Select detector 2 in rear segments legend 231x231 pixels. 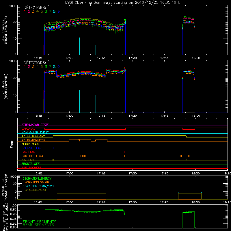point(29,67)
